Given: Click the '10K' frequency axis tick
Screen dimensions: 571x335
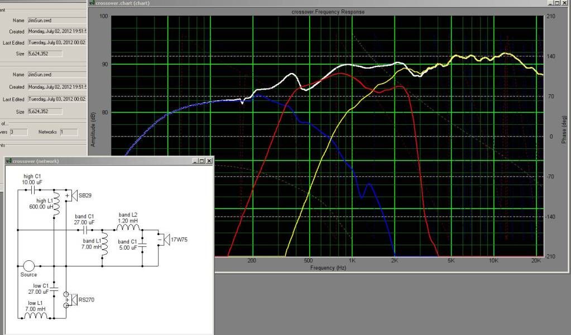Looking at the screenshot, I should point(493,260).
